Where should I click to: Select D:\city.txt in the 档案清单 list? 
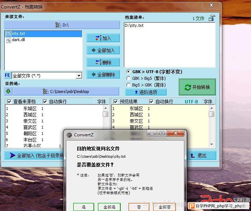[x=134, y=25]
